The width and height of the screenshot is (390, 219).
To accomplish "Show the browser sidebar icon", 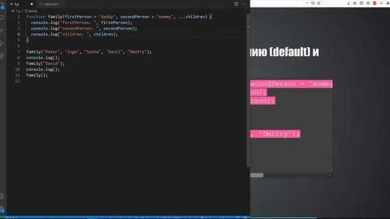I will [x=361, y=3].
